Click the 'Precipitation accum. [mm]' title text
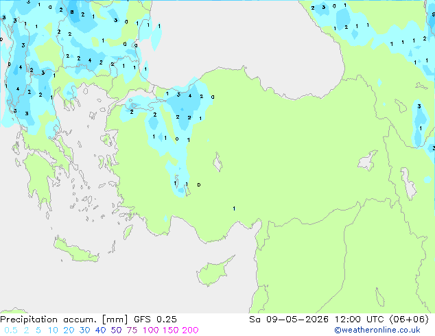435x336 pixels. tap(64, 320)
